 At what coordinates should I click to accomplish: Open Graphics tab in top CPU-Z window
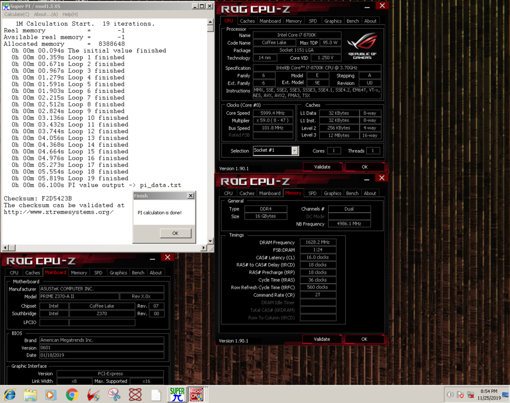click(333, 21)
